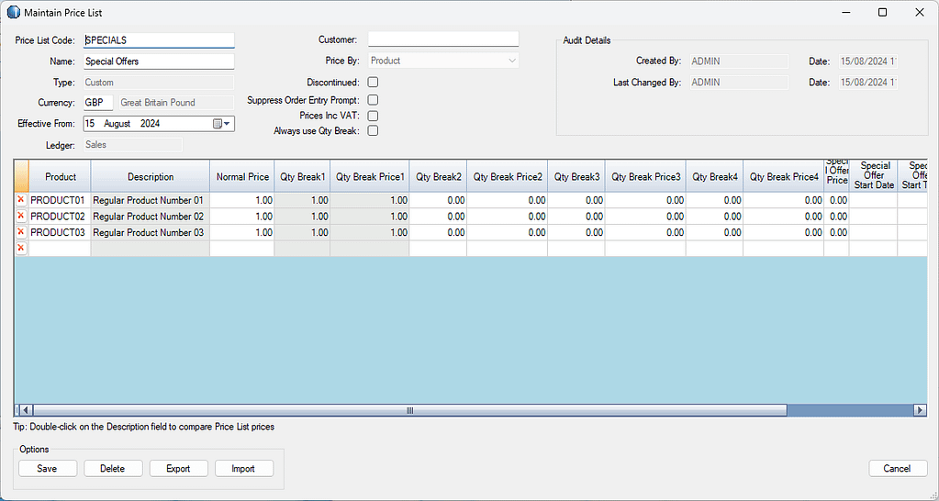
Task: Expand the Price By dropdown
Action: pyautogui.click(x=511, y=61)
